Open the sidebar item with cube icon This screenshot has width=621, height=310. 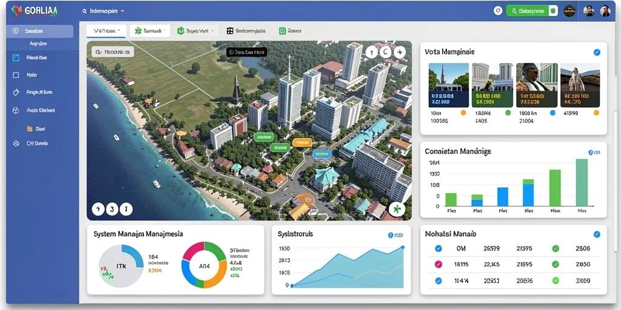pos(35,111)
